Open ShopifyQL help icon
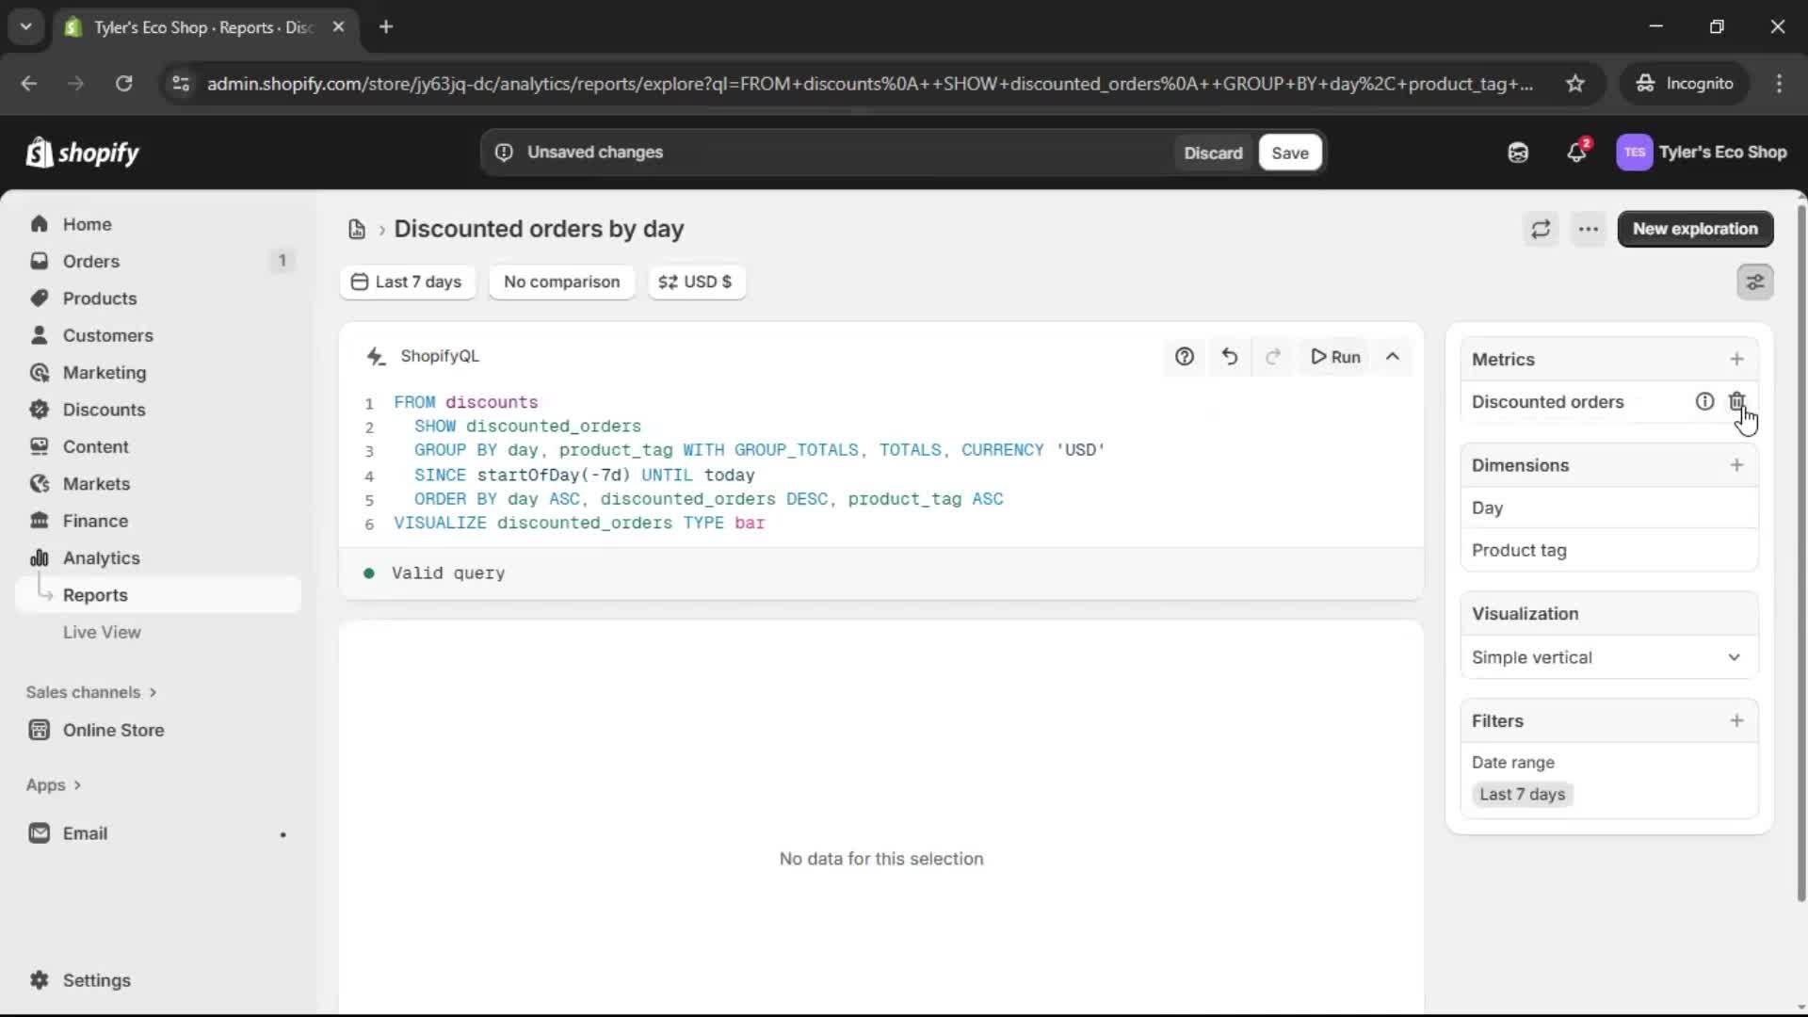This screenshot has width=1808, height=1017. tap(1185, 357)
